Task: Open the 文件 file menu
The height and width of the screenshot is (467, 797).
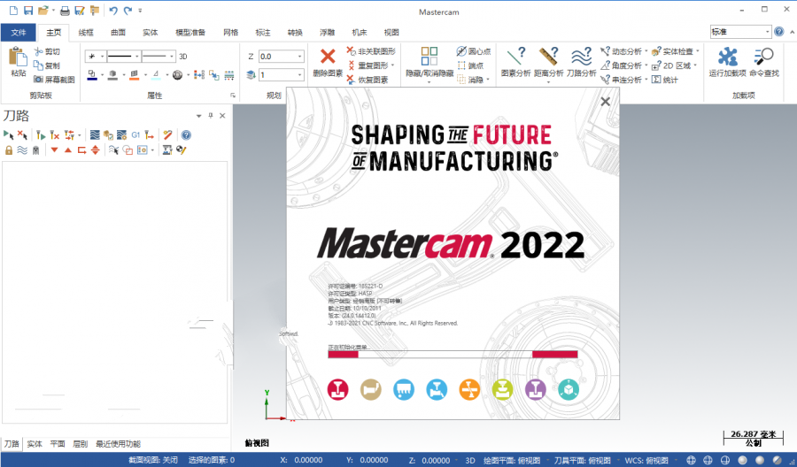Action: click(19, 33)
